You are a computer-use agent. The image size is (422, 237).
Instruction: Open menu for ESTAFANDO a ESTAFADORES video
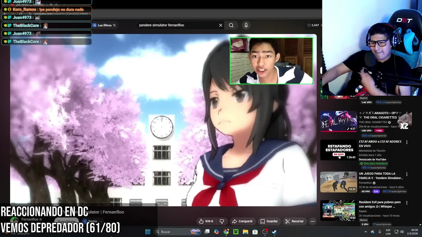pyautogui.click(x=407, y=142)
